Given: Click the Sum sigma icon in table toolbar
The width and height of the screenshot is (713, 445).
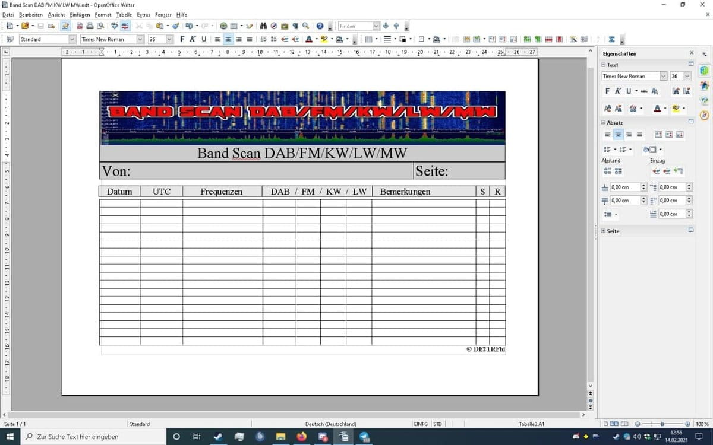Looking at the screenshot, I should coord(611,39).
